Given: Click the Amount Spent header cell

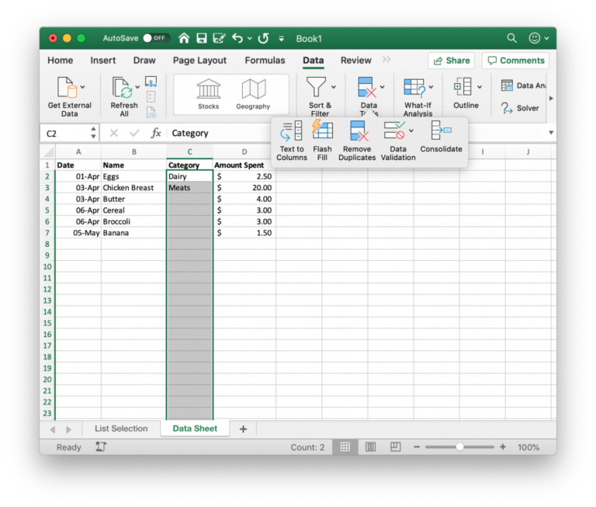Looking at the screenshot, I should pos(244,165).
